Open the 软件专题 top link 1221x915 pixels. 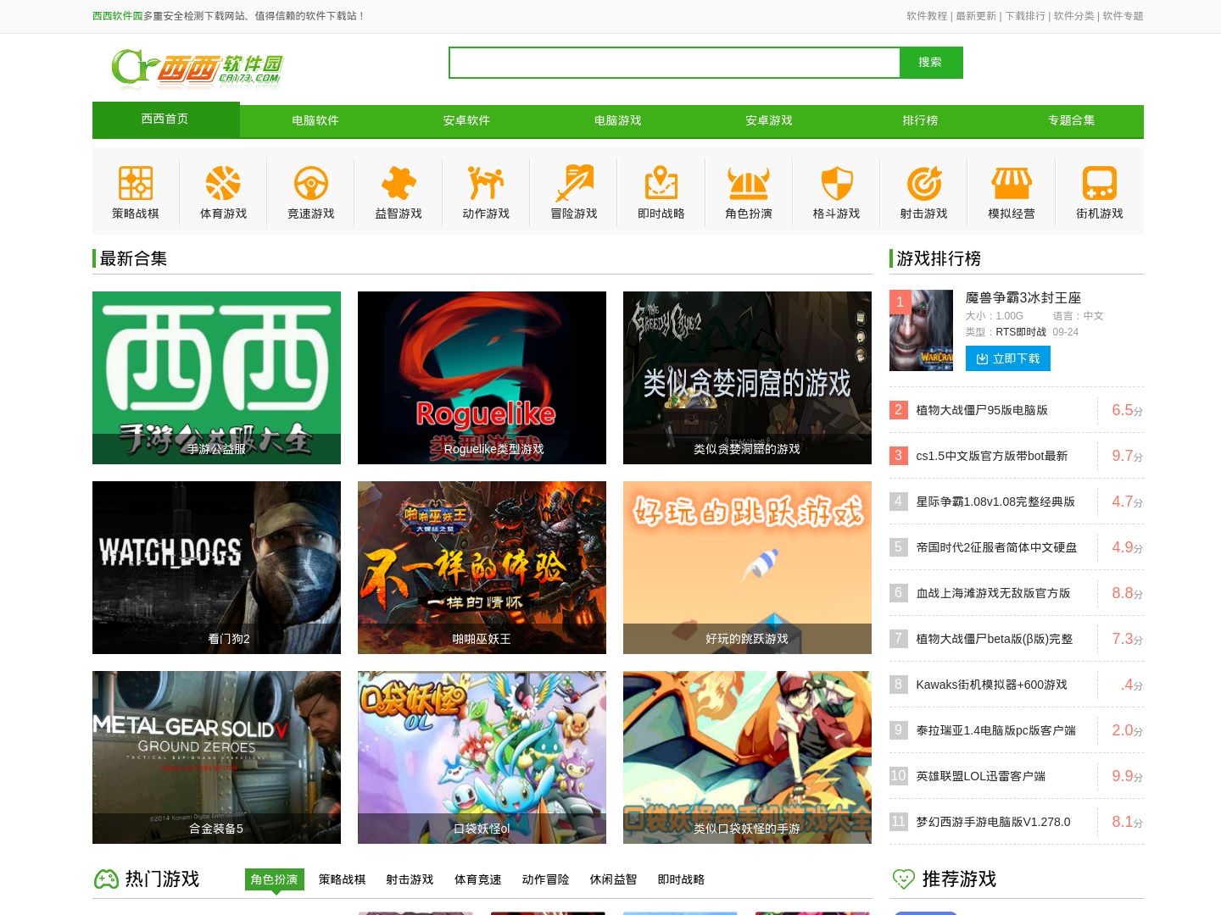coord(1123,16)
